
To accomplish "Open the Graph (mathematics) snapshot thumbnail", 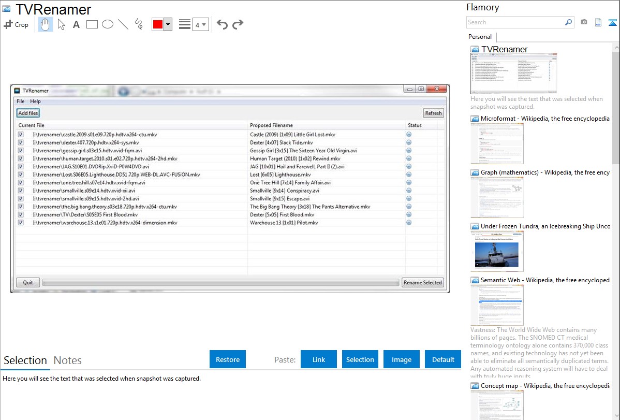I will (497, 197).
